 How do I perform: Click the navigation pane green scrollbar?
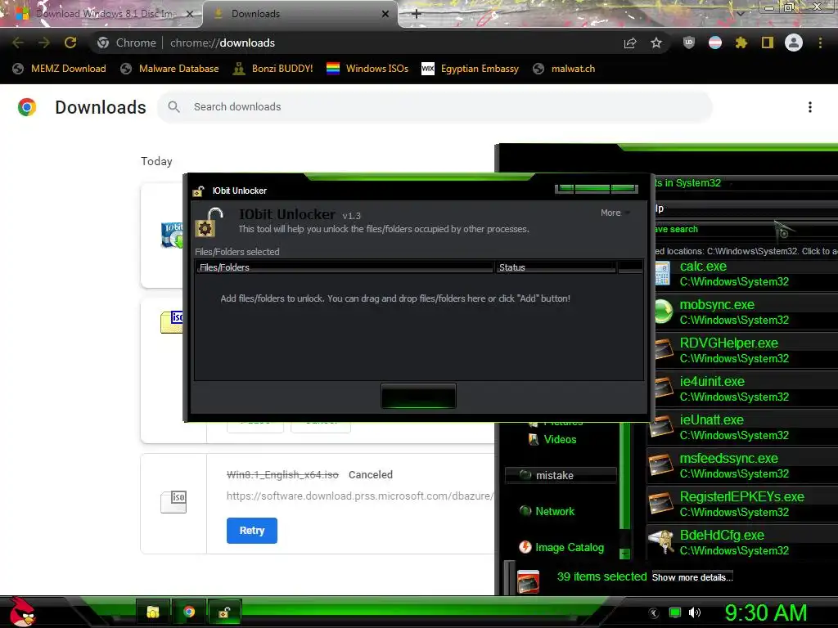tap(624, 475)
